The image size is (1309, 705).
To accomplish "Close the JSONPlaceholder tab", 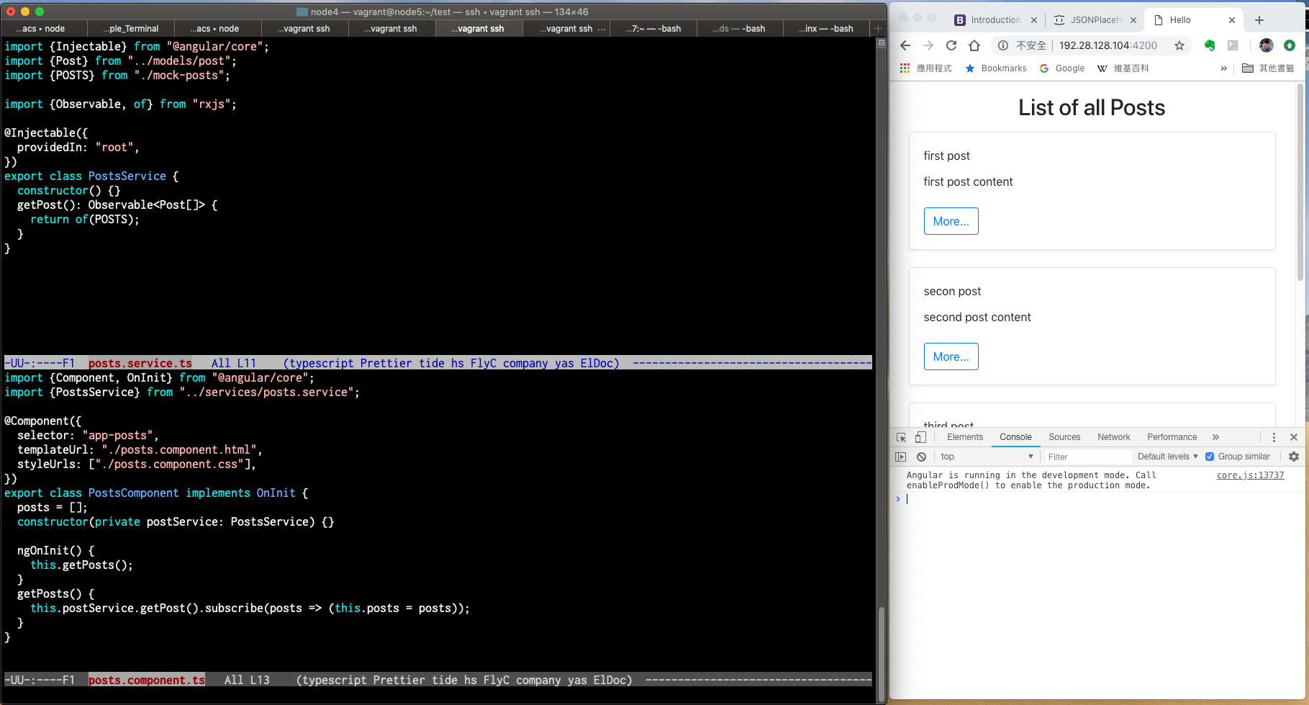I will tap(1133, 20).
